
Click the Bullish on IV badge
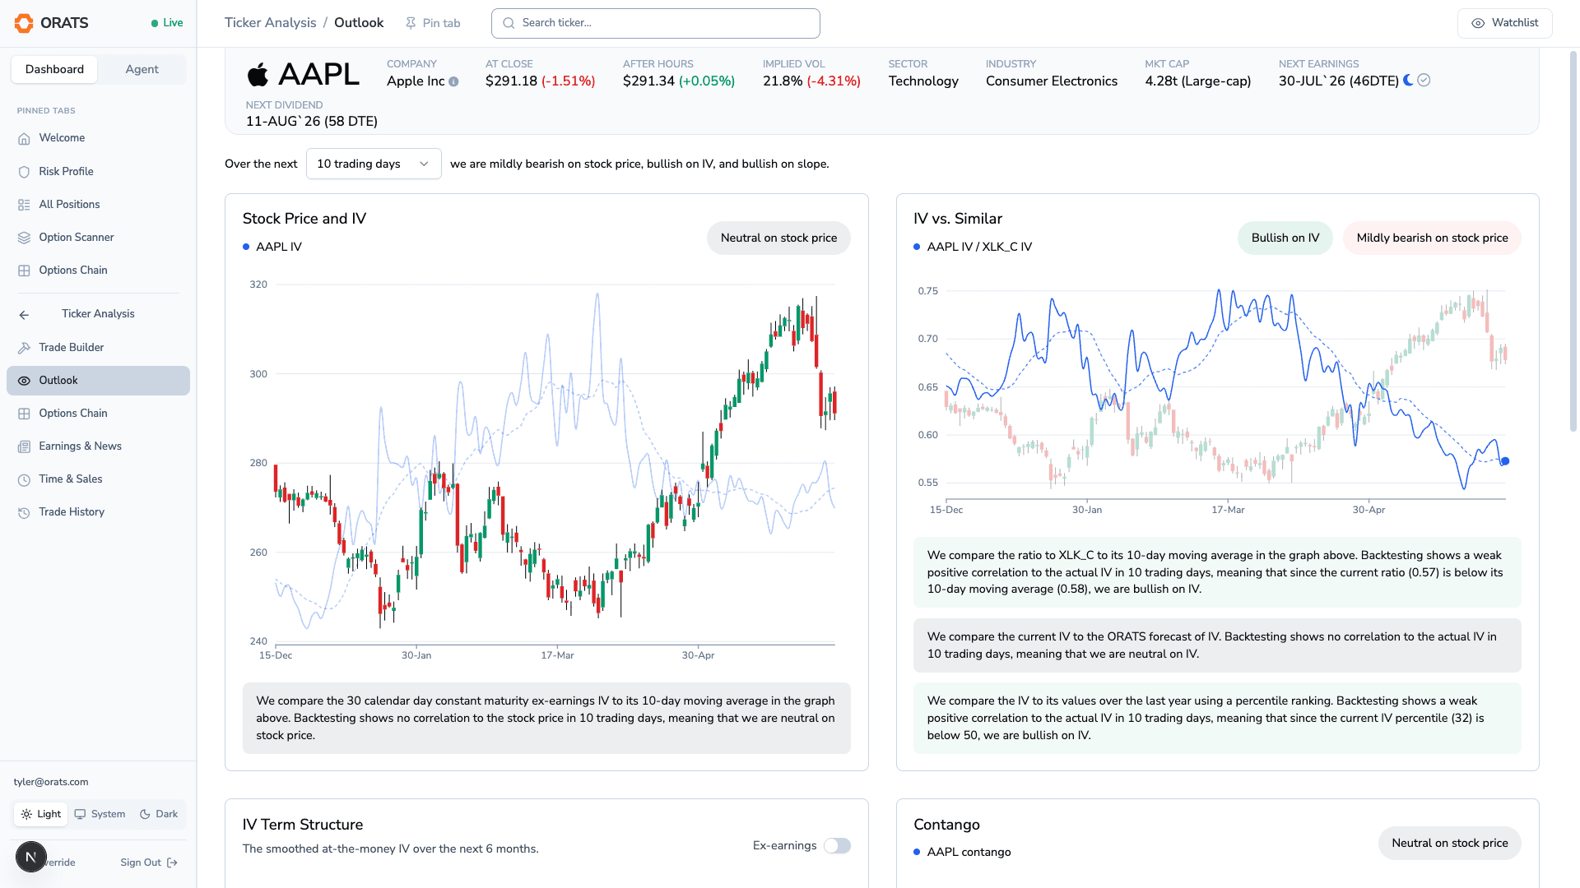click(1285, 238)
